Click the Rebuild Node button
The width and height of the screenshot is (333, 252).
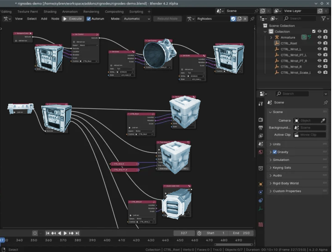(x=168, y=19)
